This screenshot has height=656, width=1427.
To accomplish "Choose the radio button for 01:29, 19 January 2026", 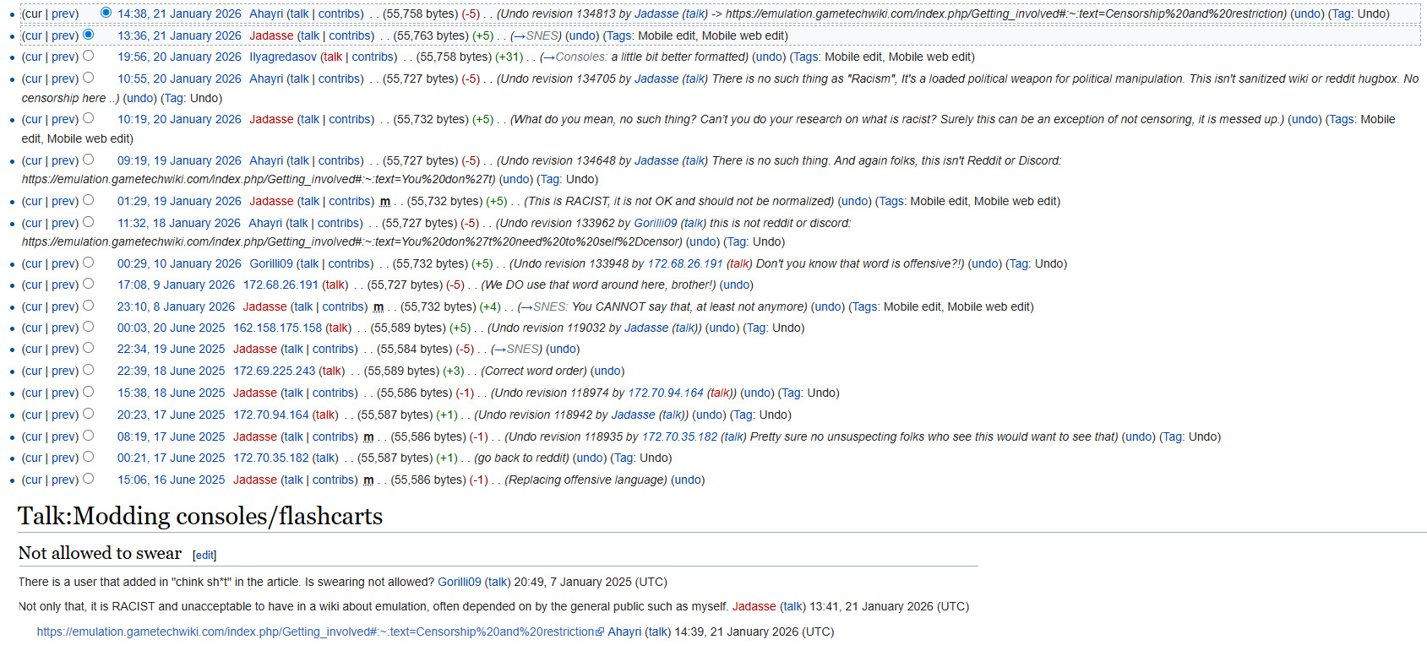I will click(x=89, y=200).
